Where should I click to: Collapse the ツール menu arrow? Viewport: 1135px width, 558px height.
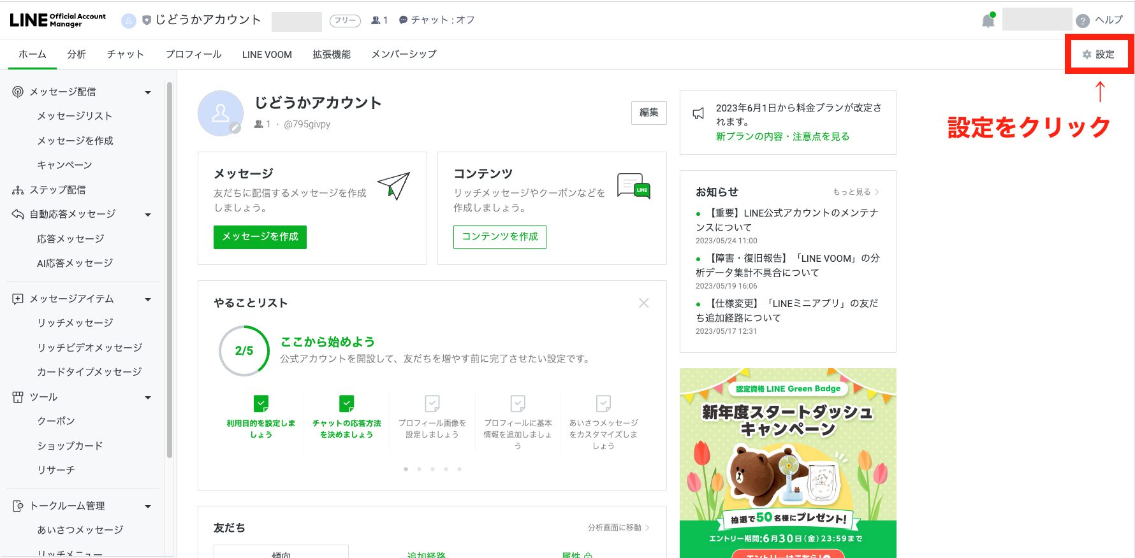(148, 397)
